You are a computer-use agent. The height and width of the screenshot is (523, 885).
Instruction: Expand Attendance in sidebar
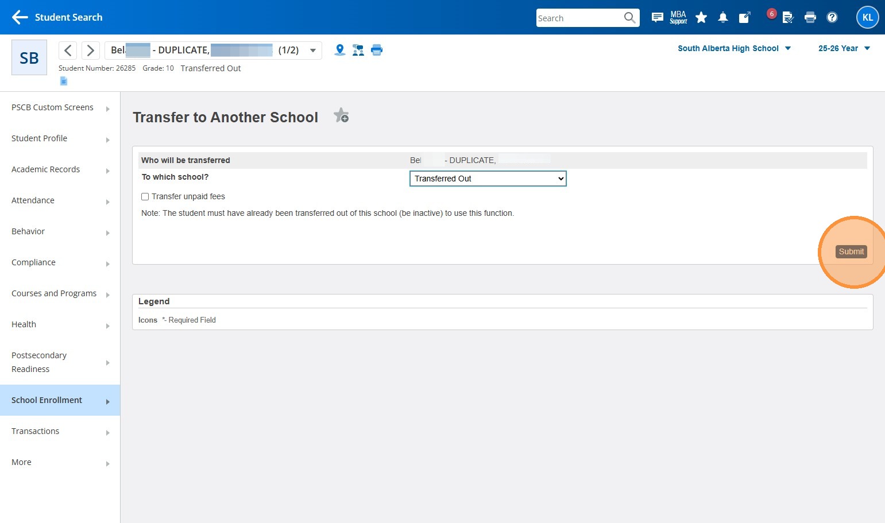(60, 200)
